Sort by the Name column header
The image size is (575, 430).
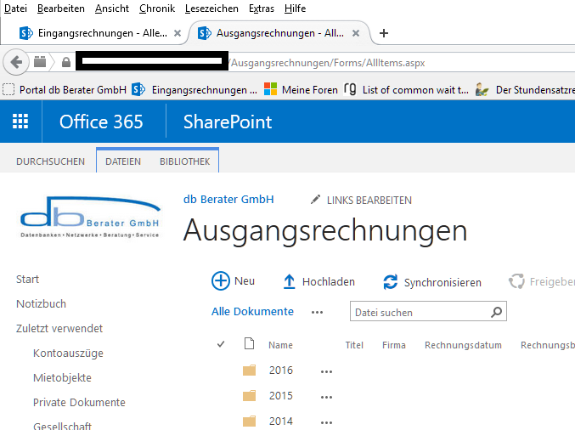280,345
